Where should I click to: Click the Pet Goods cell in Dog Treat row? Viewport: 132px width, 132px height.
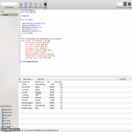point(38,100)
